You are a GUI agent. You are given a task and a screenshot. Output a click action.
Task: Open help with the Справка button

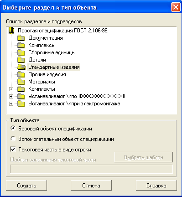[x=156, y=186]
